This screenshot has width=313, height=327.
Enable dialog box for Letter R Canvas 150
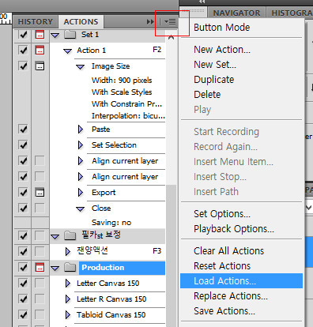click(40, 299)
